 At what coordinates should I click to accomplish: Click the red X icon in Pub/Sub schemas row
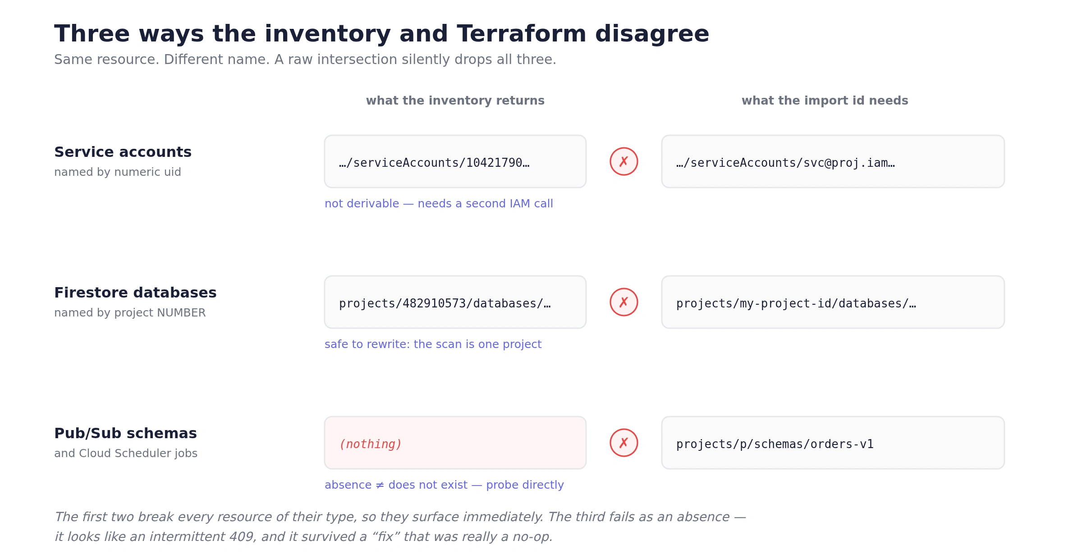624,443
